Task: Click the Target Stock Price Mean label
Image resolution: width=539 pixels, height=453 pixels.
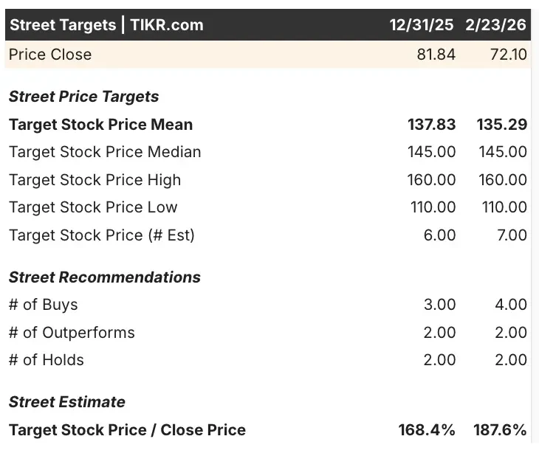Action: tap(100, 125)
